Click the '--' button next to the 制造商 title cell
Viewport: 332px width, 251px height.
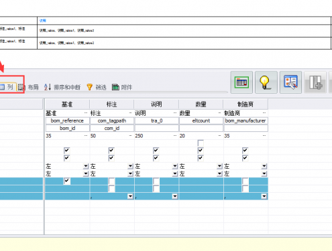click(x=264, y=113)
